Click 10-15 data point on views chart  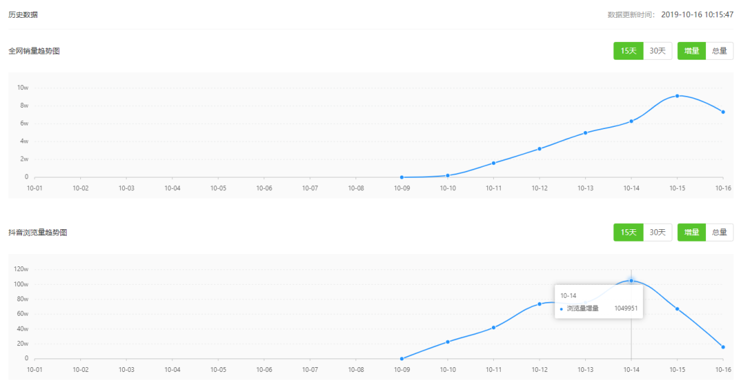click(x=677, y=309)
